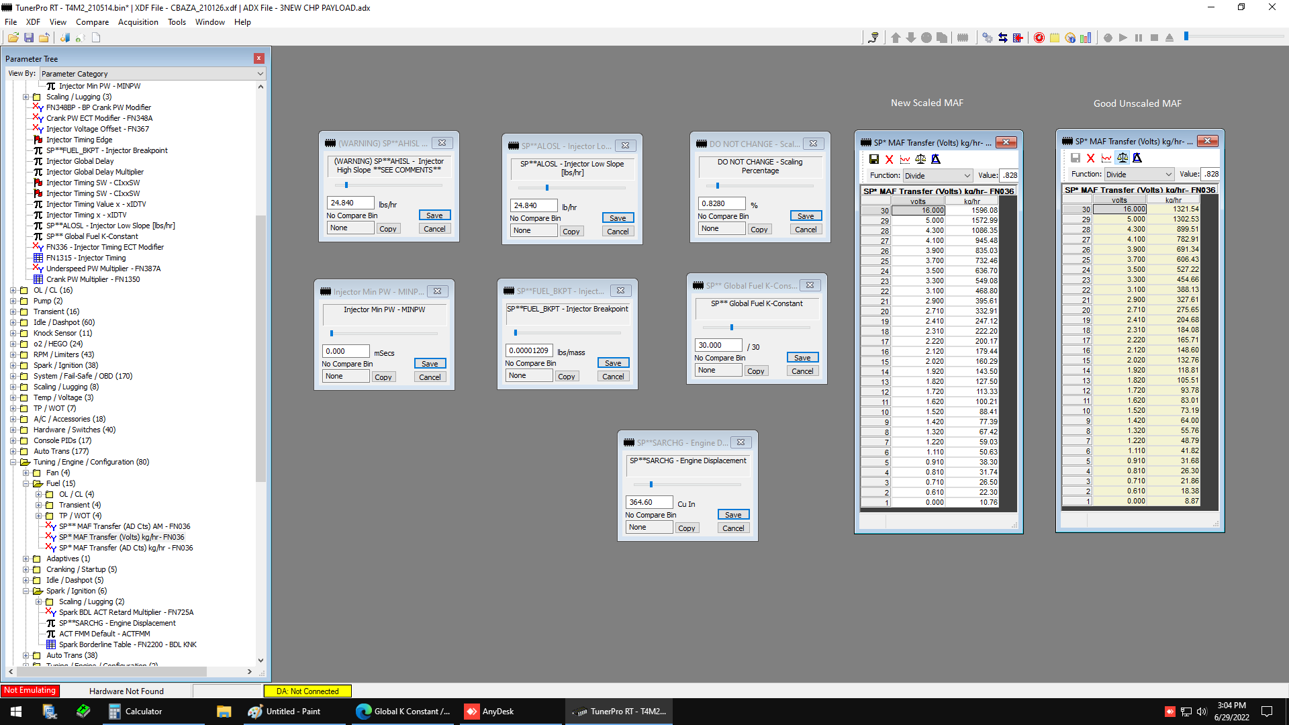The width and height of the screenshot is (1289, 725).
Task: Open the Compare menu
Action: 92,22
